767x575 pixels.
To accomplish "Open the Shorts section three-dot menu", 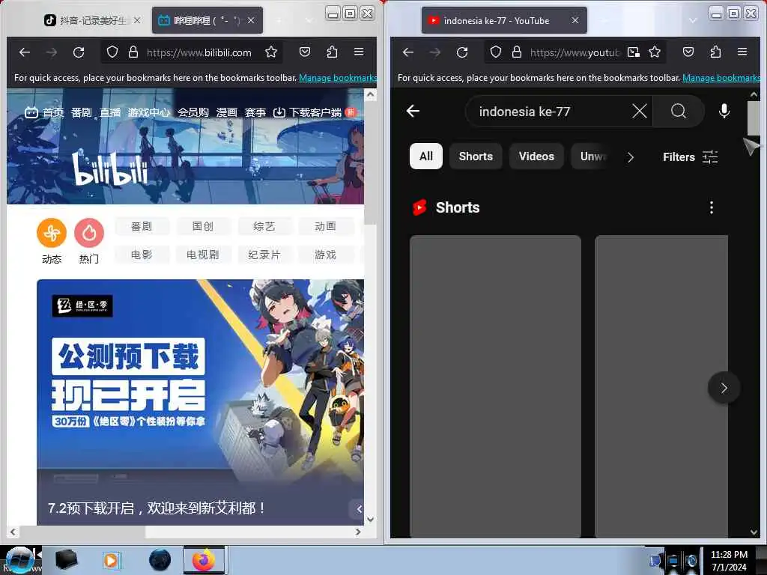I will [712, 208].
